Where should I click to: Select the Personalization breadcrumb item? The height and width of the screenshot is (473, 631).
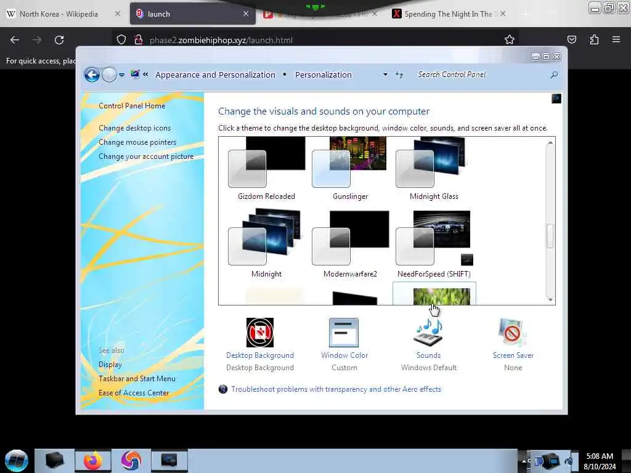323,75
